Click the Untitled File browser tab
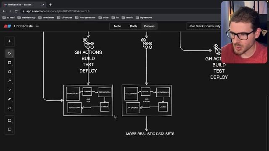The height and width of the screenshot is (151, 269). coord(24,5)
